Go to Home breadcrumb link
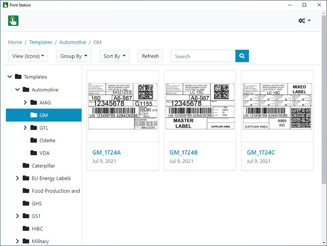This screenshot has width=327, height=246. [15, 42]
